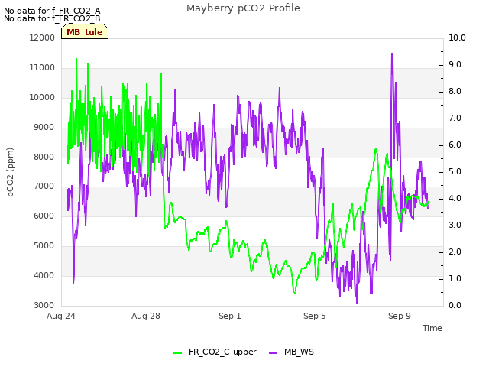
Task: Click the 4000 left axis value
Action: coord(44,275)
